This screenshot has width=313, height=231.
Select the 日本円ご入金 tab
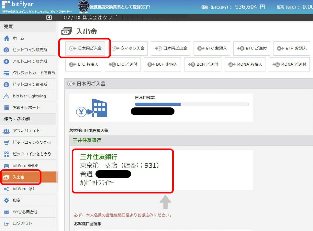point(85,49)
